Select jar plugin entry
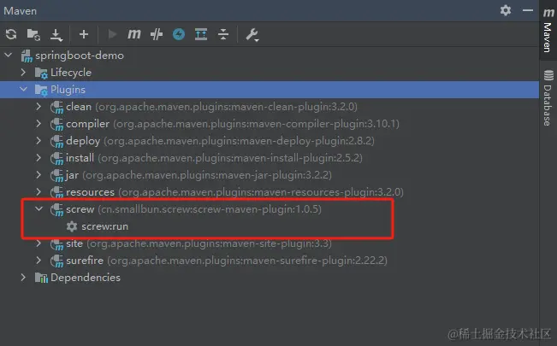 coord(199,175)
